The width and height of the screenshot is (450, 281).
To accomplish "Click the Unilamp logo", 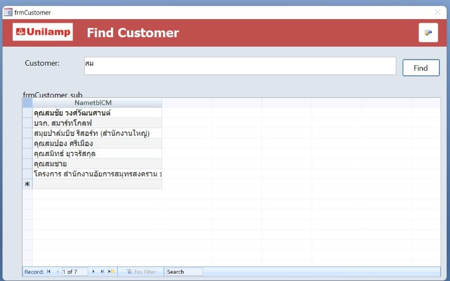I will (x=43, y=33).
